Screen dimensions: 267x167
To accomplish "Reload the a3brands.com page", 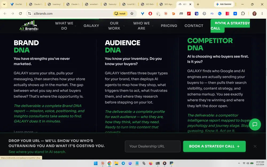I will pyautogui.click(x=20, y=13).
